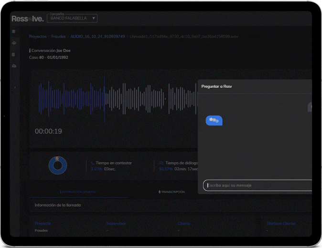Open AUDIO_16_10_24_910939749 breadcrumb

click(97, 36)
